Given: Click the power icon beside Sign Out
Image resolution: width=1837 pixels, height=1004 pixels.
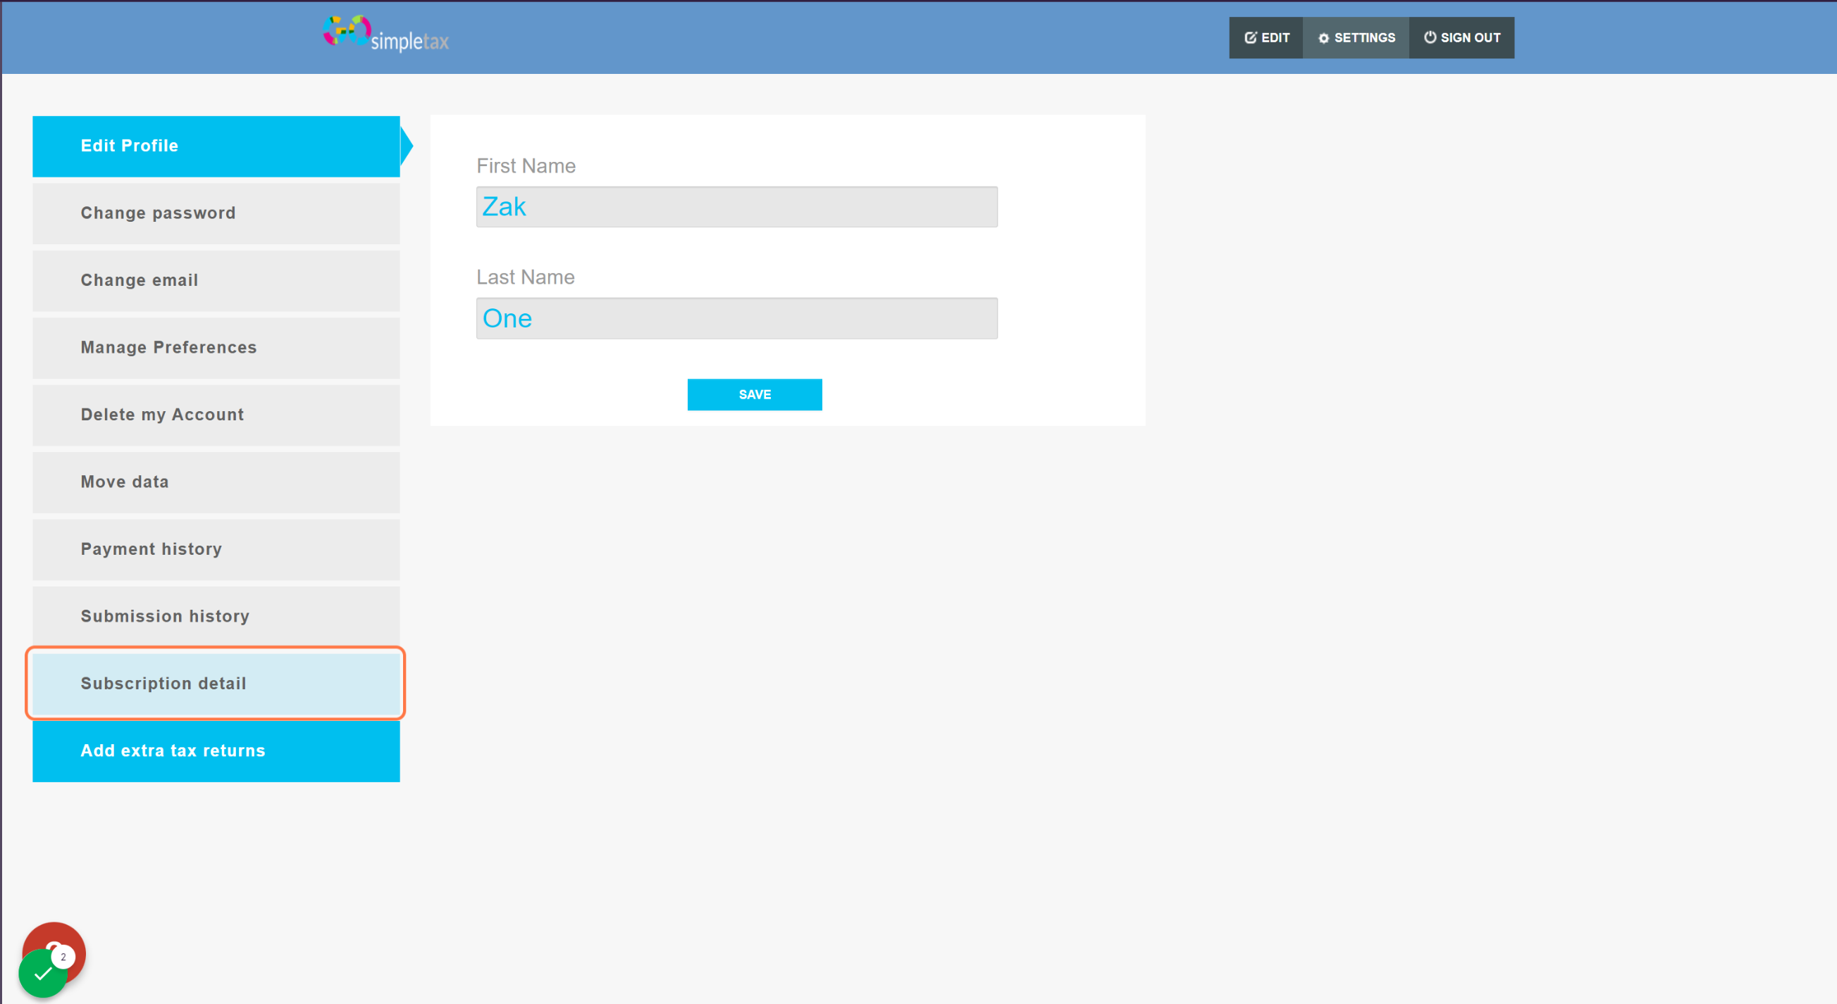Looking at the screenshot, I should coord(1430,37).
